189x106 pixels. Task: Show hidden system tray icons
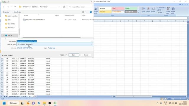(157, 103)
